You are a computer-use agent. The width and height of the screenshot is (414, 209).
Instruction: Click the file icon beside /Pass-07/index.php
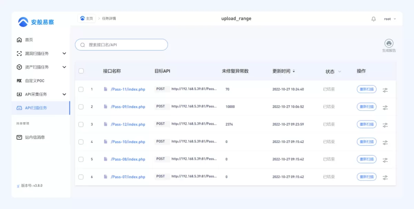tap(106, 177)
